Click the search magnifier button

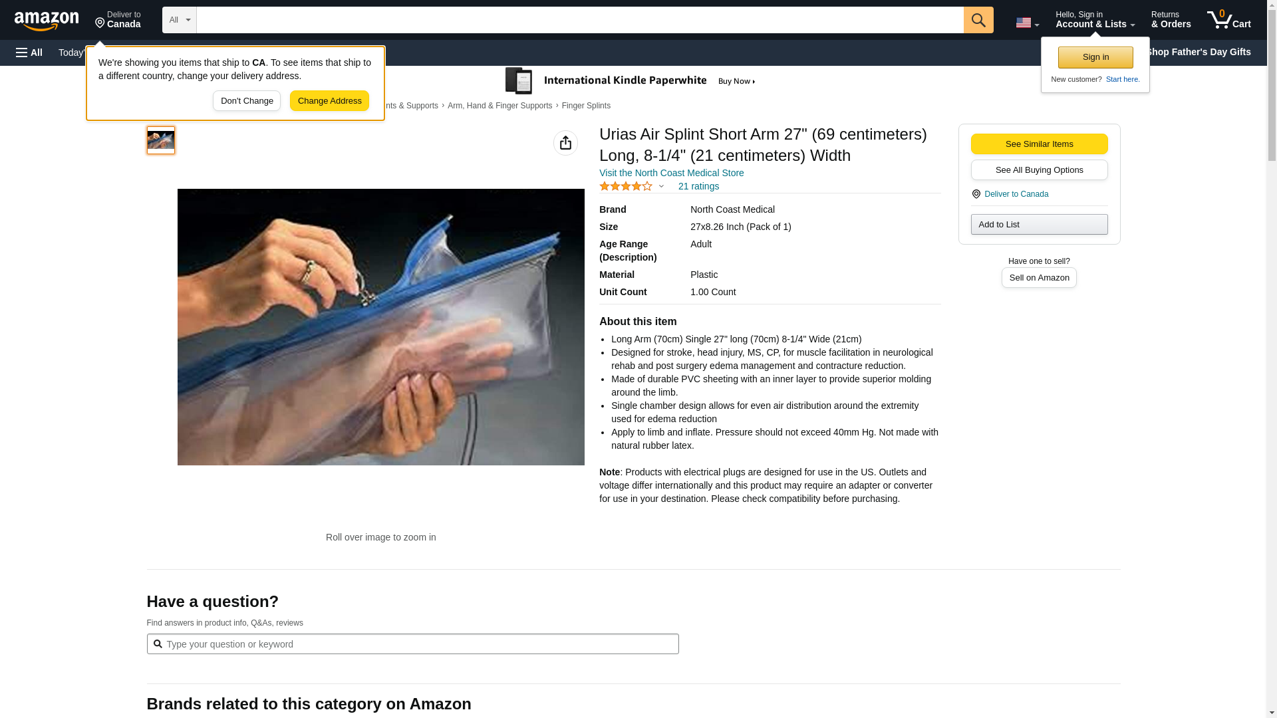click(x=978, y=20)
